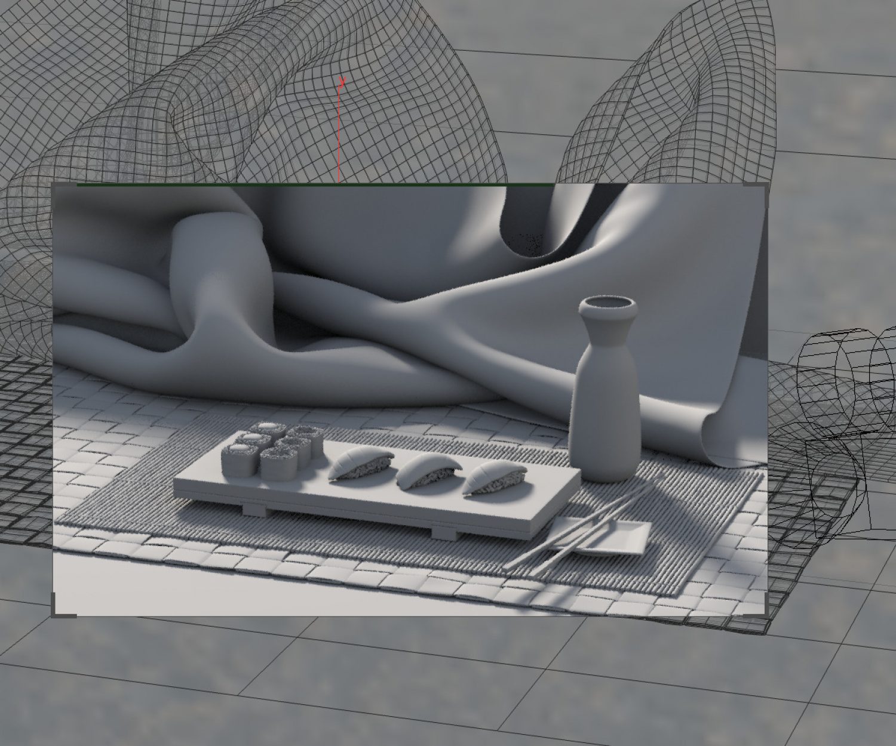Viewport: 896px width, 746px height.
Task: Click the small square sauce dish
Action: coord(627,537)
